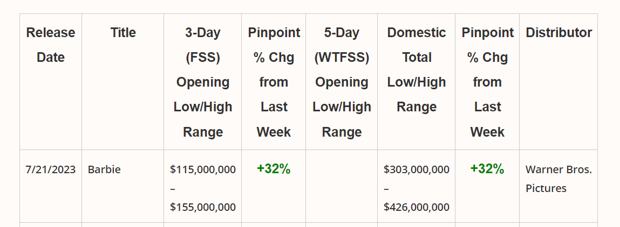620x227 pixels.
Task: Select the 5-Day (WTFSS) Opening header
Action: [342, 82]
